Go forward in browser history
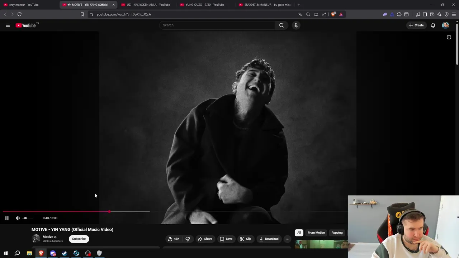The height and width of the screenshot is (258, 459). tap(12, 14)
